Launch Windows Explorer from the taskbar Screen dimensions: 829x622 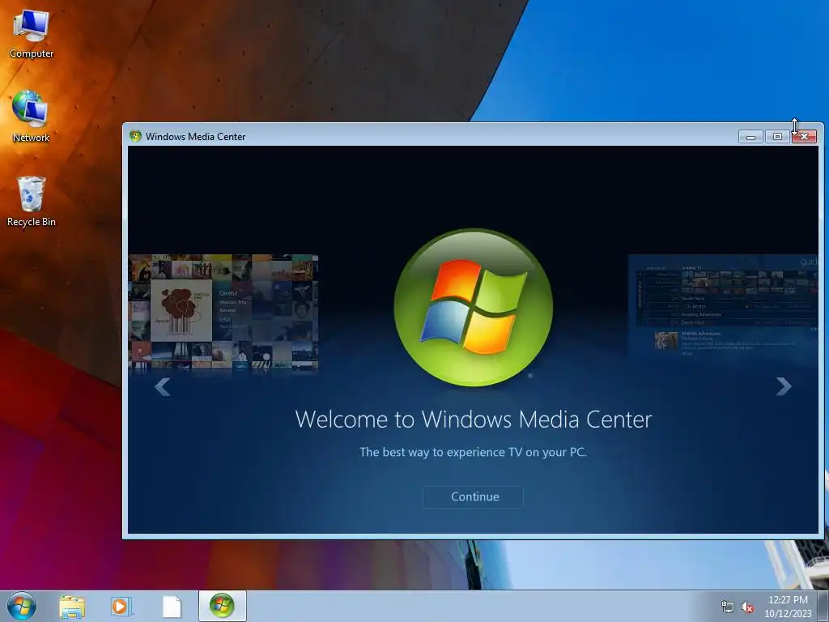click(x=72, y=606)
